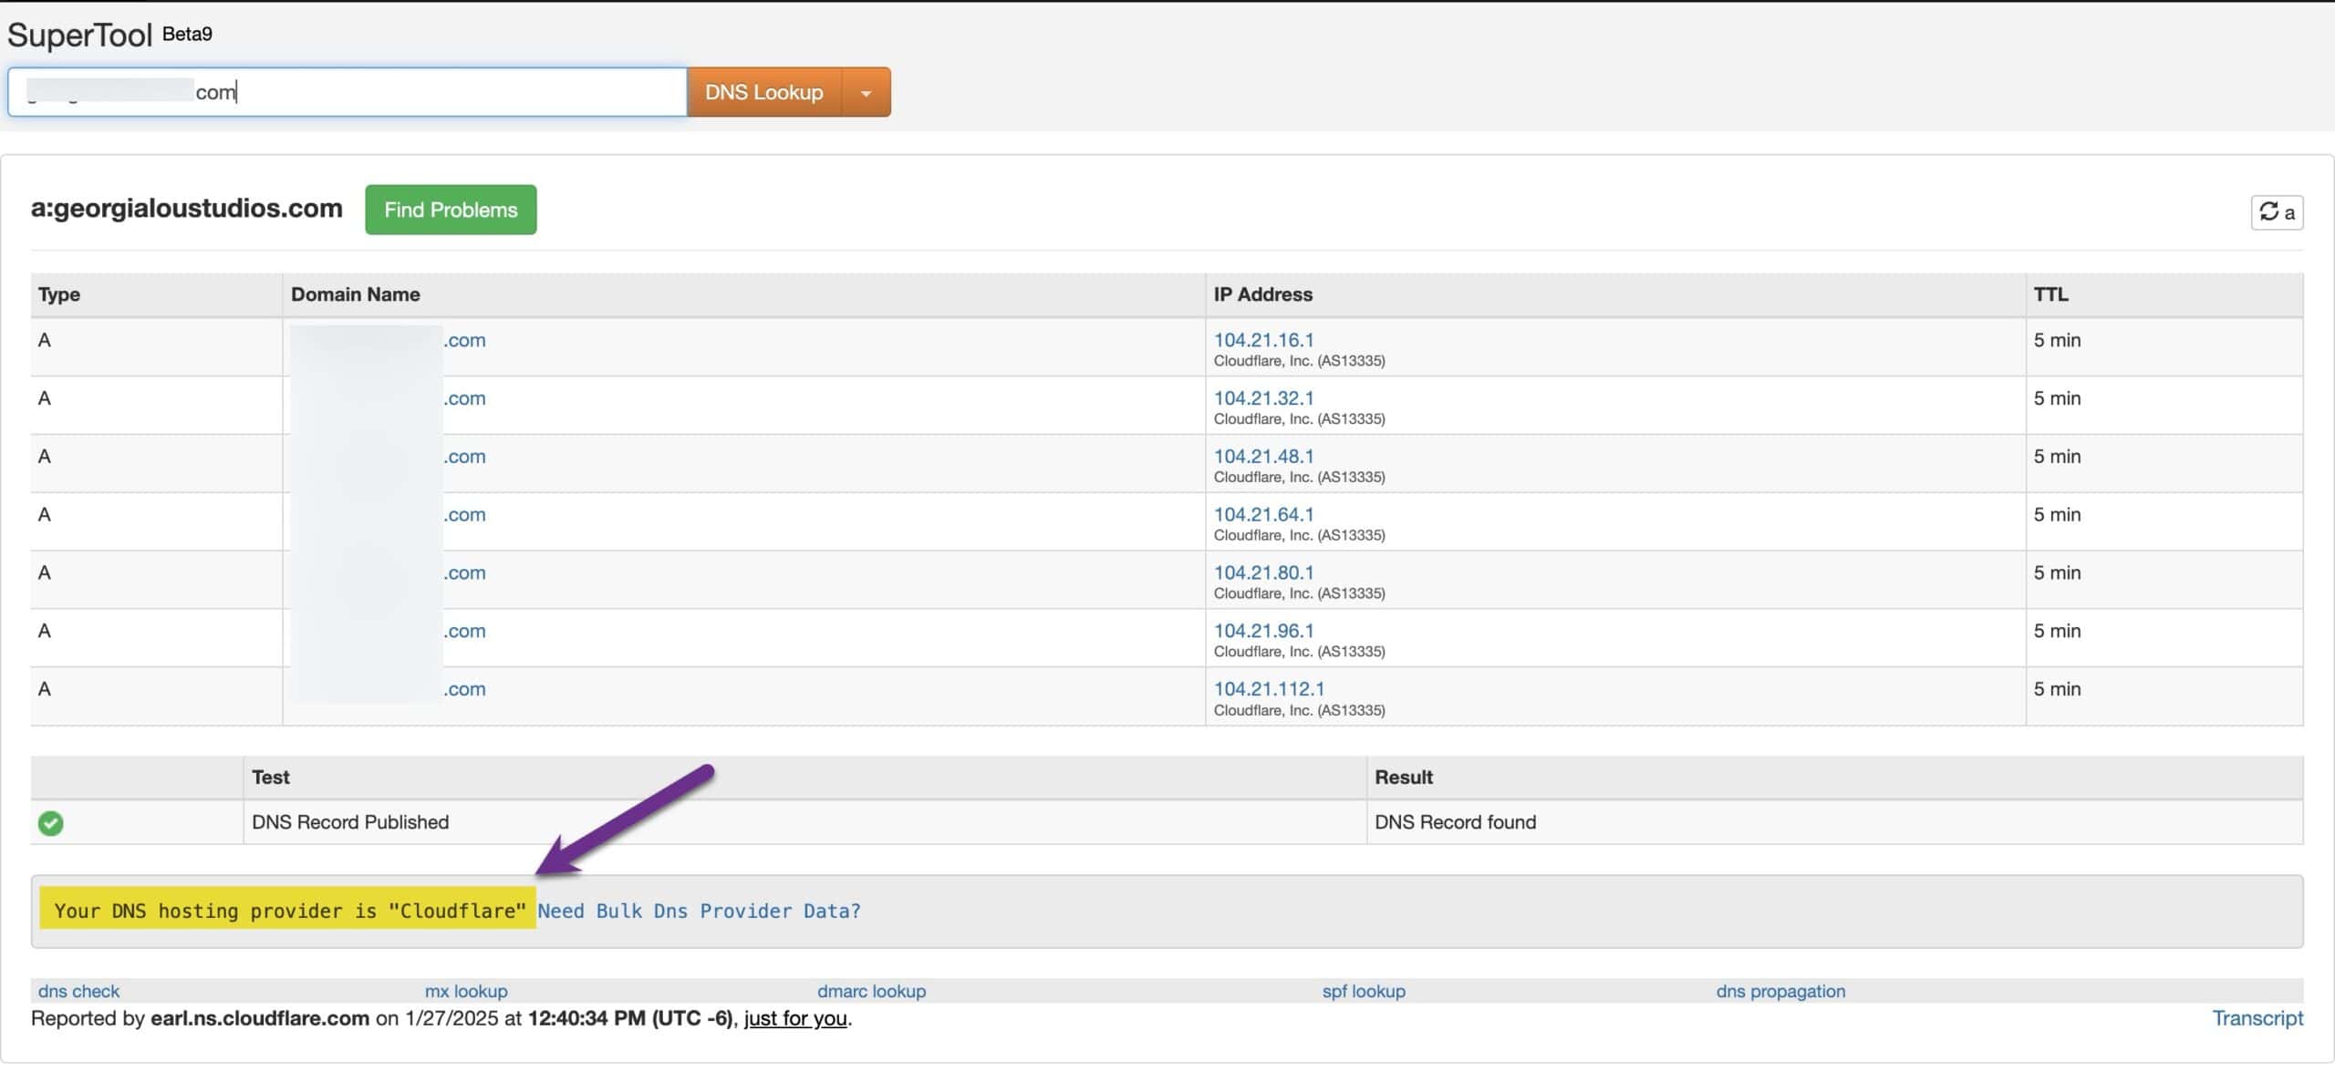Click 'Need Bulk Dns Provider Data?' link
The image size is (2335, 1082).
click(x=699, y=911)
